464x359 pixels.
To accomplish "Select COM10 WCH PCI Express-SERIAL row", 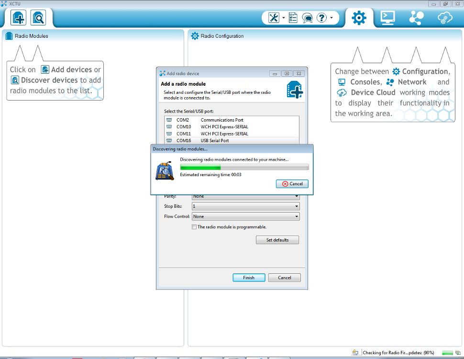I will (232, 127).
